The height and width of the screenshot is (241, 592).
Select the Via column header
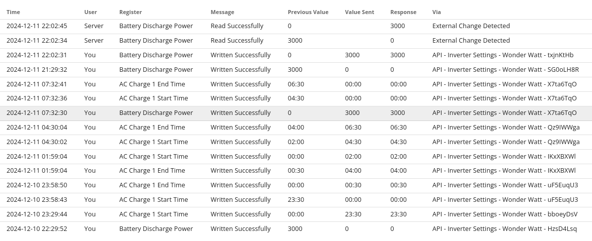436,12
